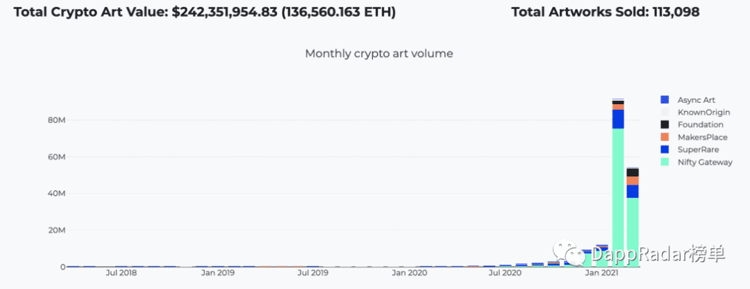This screenshot has height=289, width=750.
Task: Click the MakersPlace orange legend swatch
Action: point(665,138)
